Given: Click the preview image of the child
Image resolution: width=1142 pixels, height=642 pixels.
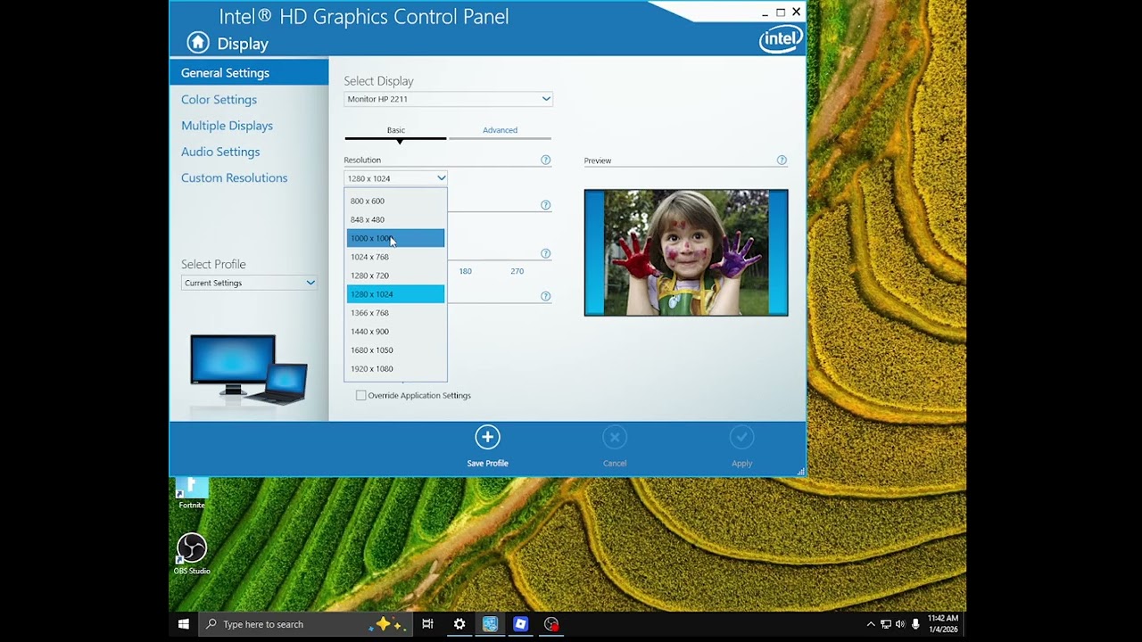Looking at the screenshot, I should coord(686,252).
